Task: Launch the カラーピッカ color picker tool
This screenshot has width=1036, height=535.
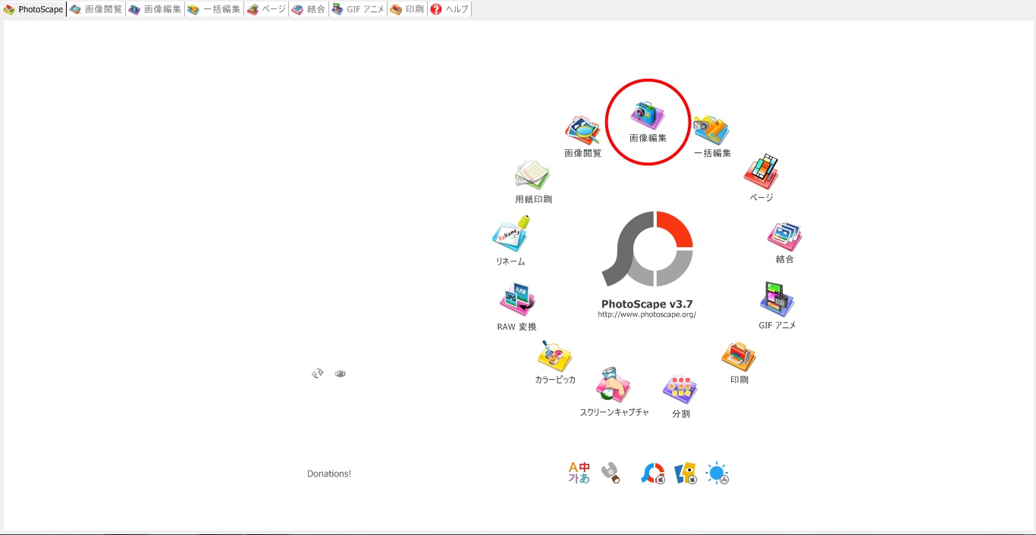Action: click(x=554, y=358)
